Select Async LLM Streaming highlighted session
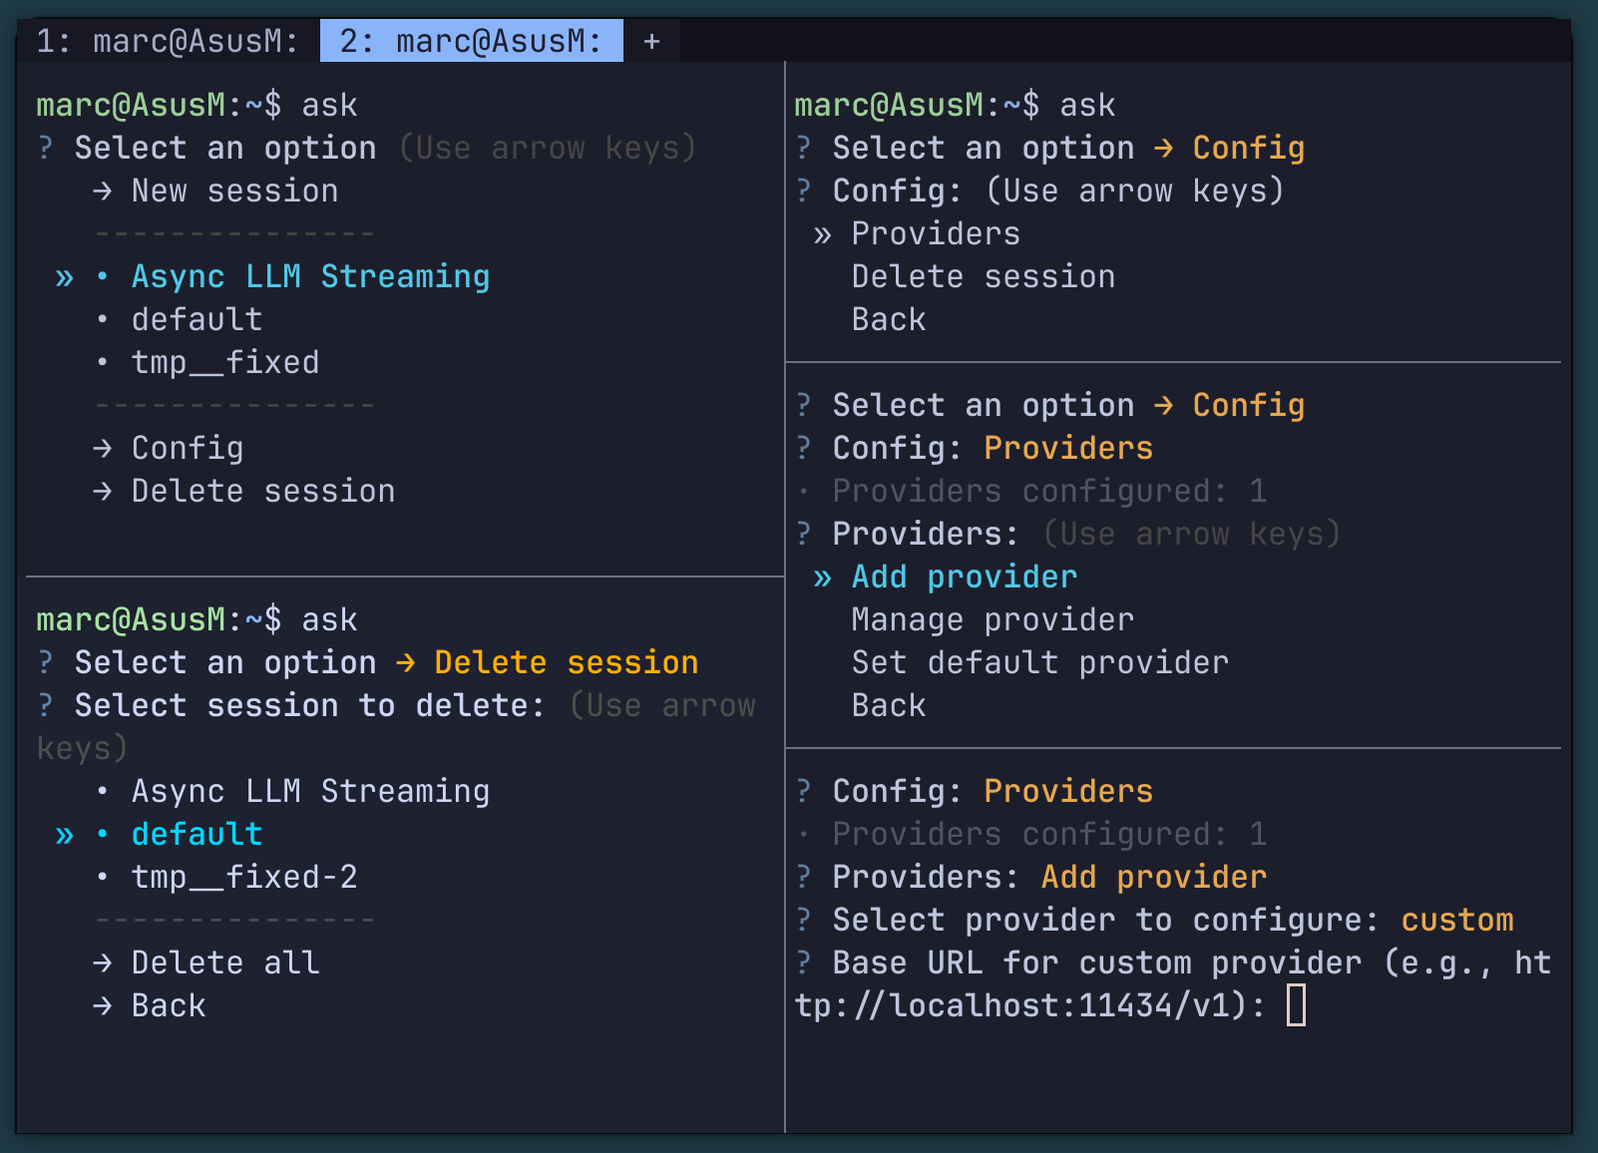Viewport: 1598px width, 1153px height. [310, 276]
